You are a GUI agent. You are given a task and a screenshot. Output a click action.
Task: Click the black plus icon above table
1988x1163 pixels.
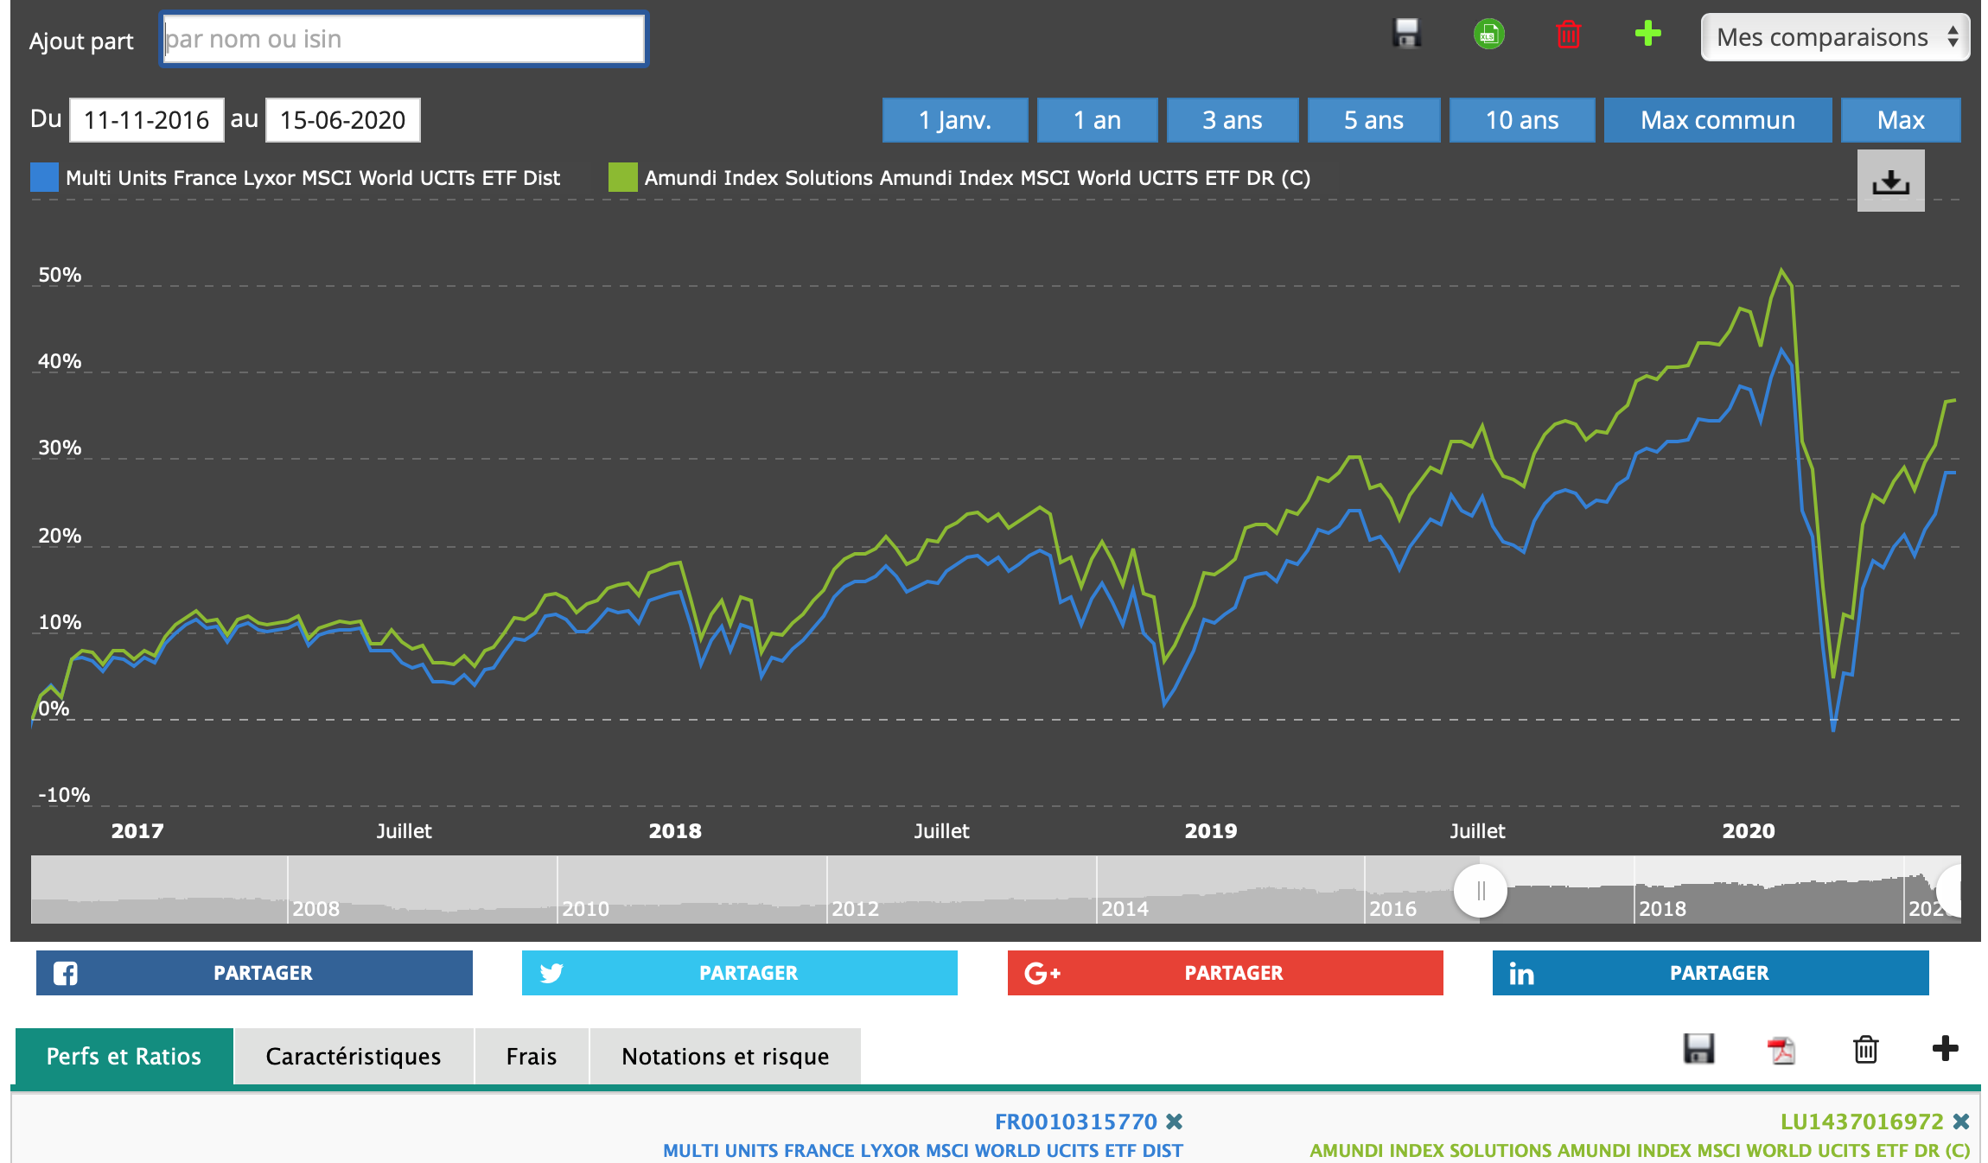[1945, 1049]
